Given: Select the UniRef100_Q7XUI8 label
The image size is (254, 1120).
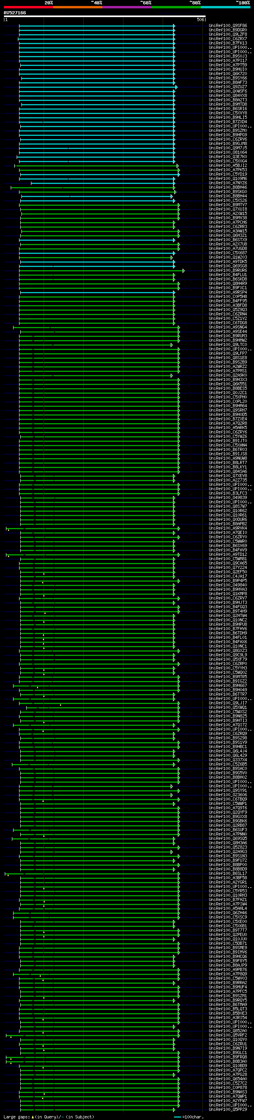Looking at the screenshot, I should [228, 209].
